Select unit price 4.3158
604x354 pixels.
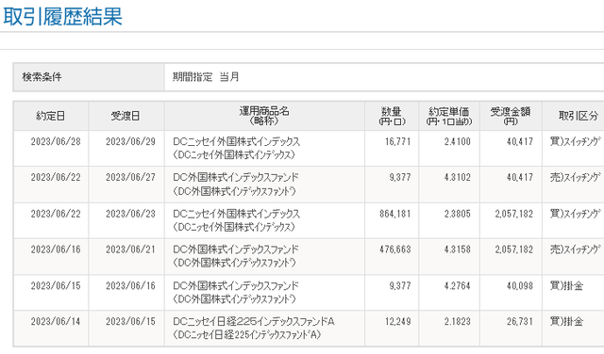457,249
